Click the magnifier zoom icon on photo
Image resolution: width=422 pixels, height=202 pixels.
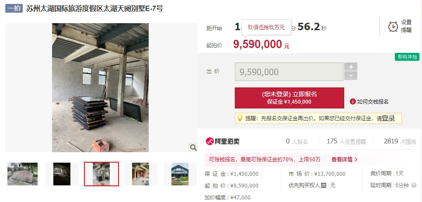(x=193, y=147)
